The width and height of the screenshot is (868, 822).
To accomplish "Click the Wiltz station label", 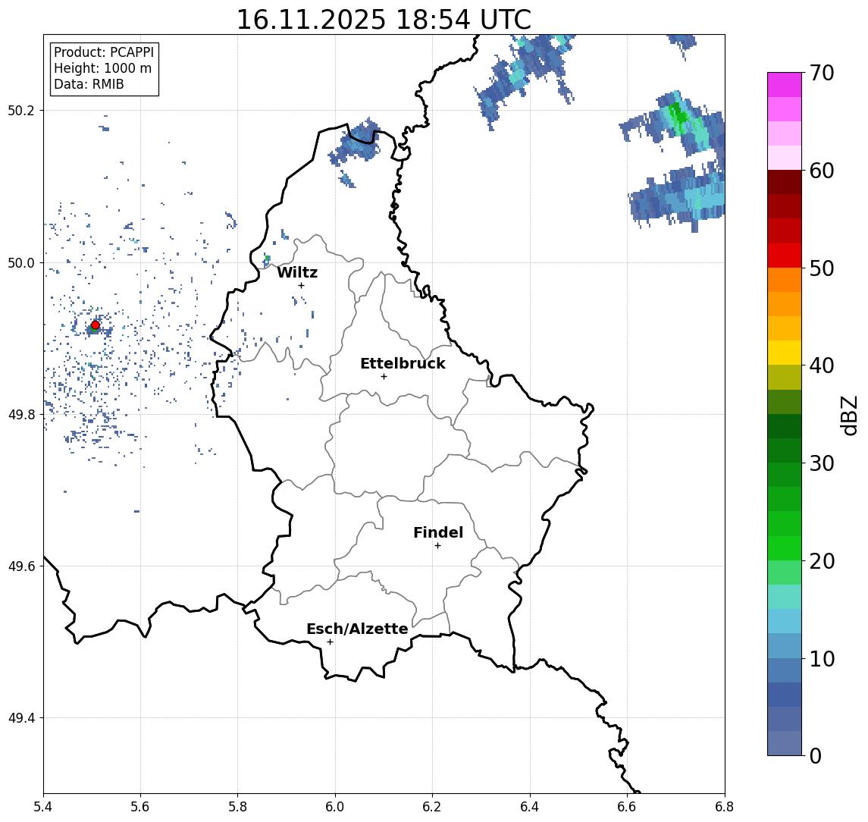I will point(297,272).
